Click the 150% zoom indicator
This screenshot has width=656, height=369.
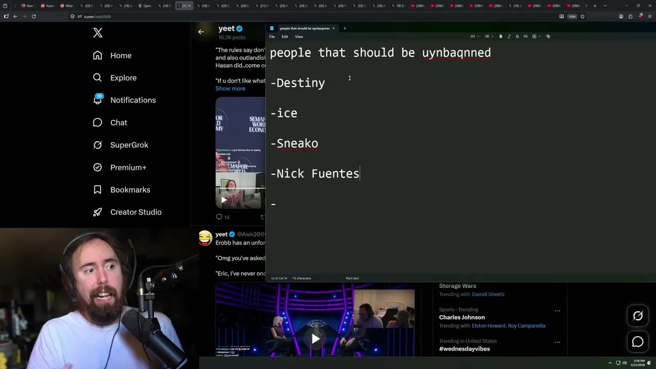click(572, 16)
